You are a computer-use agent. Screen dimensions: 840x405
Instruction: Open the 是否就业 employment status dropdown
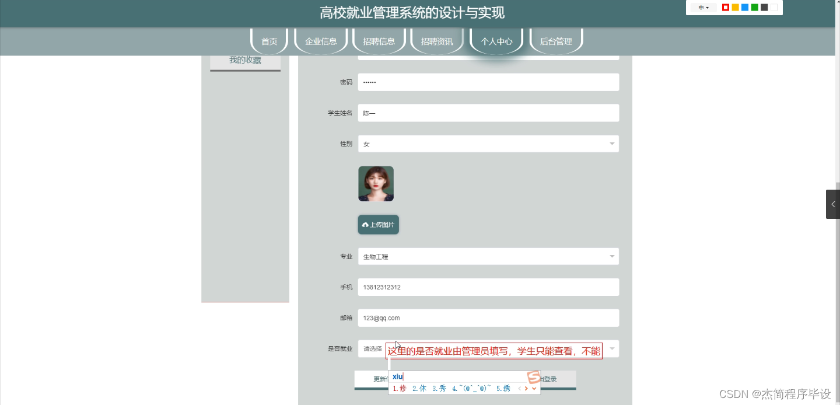[611, 348]
